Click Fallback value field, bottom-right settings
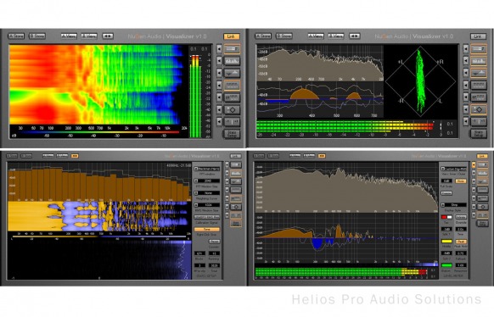This screenshot has height=317, width=494. click(461, 253)
